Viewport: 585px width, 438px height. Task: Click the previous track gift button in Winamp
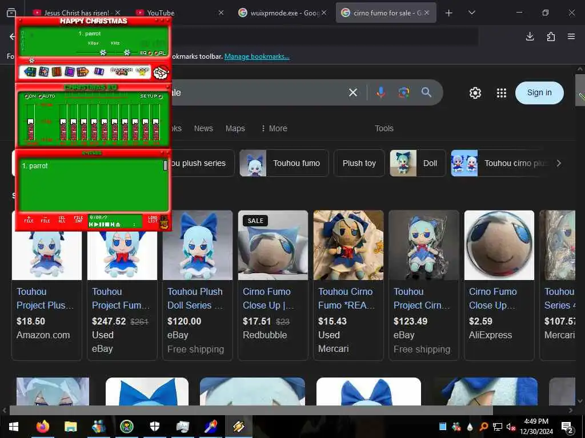click(x=30, y=71)
